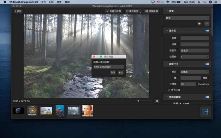Screen dimensions: 221x138
Task: Toggle the 調整尺寸 resize section switch
Action: [207, 64]
